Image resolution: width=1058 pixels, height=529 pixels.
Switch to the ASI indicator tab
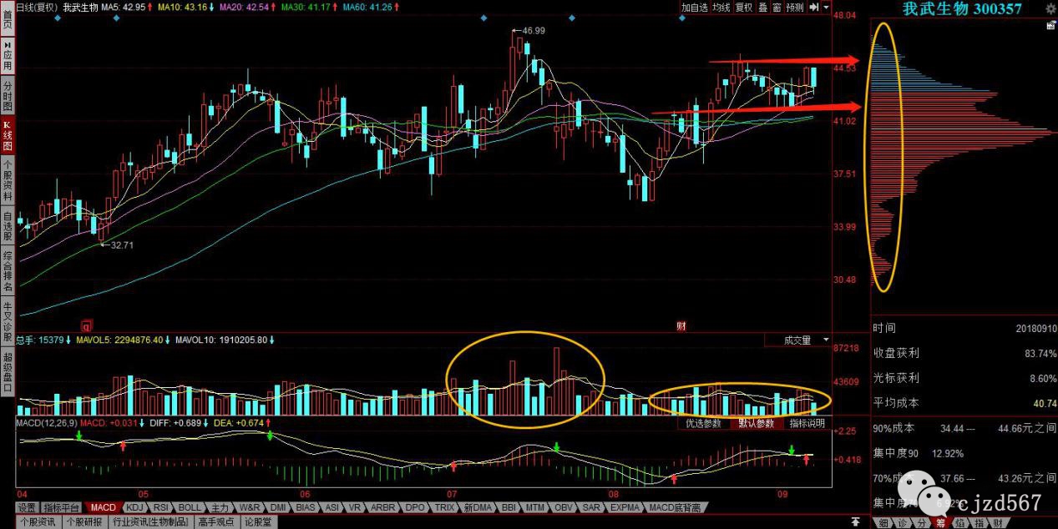click(332, 507)
